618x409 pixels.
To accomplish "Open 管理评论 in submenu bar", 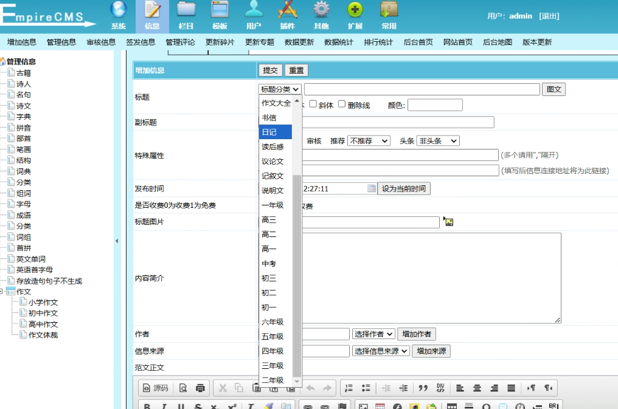I will point(180,42).
